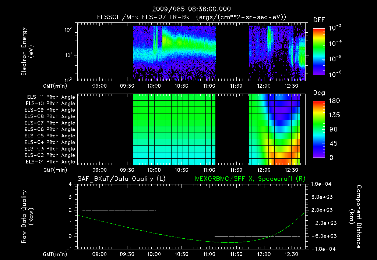
Task: Click the GMT(min) label under data quality plot
Action: click(55, 254)
